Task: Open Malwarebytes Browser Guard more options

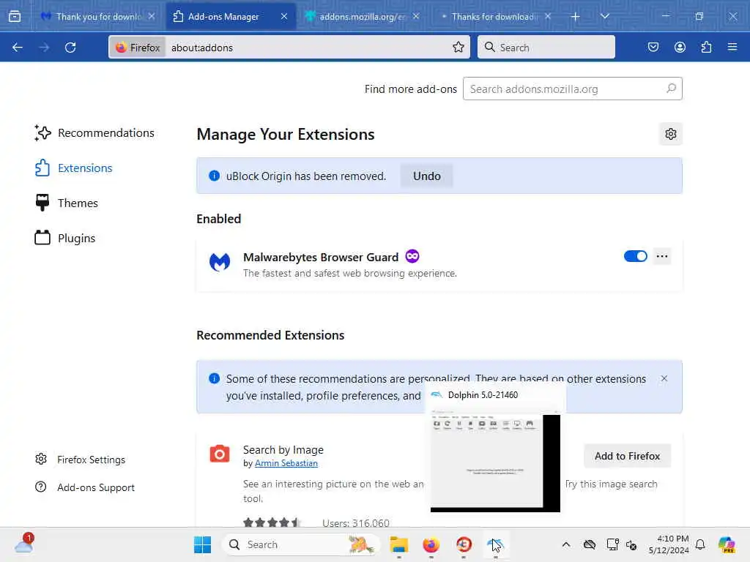Action: [662, 256]
